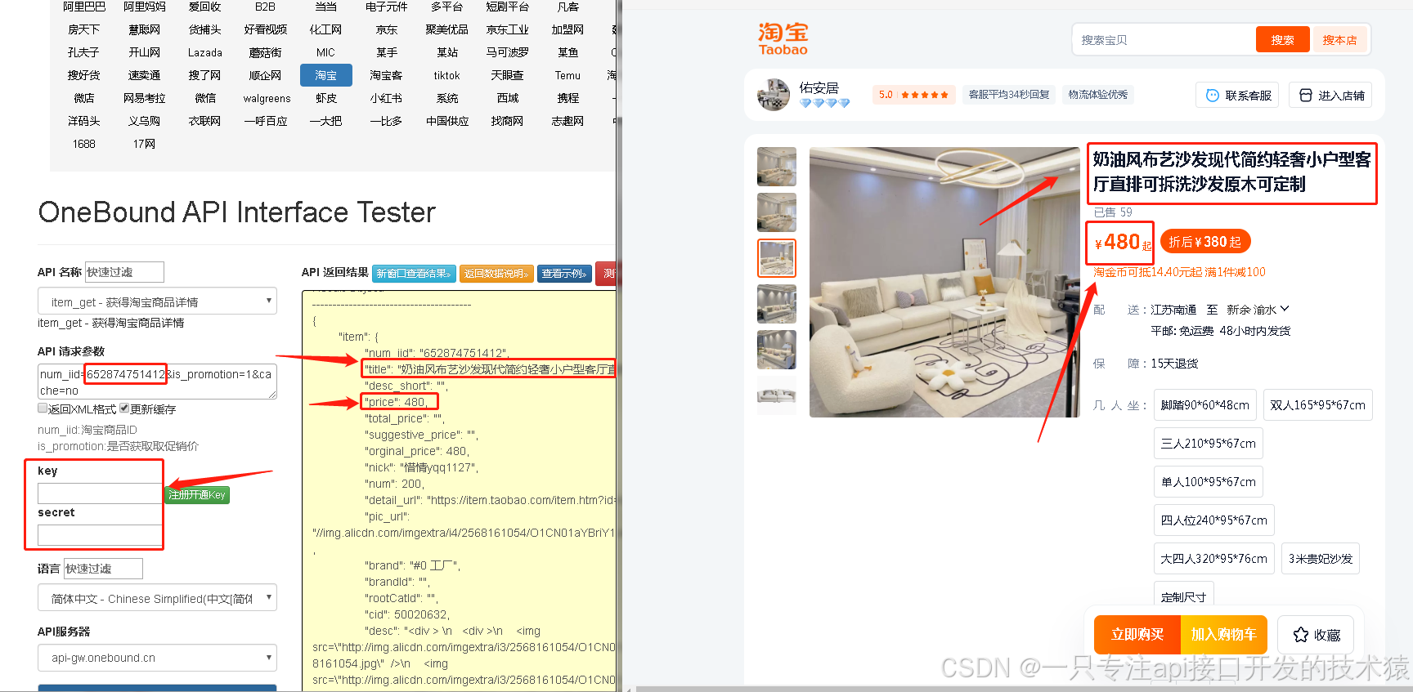Click the orange 搜索 button

click(1282, 39)
